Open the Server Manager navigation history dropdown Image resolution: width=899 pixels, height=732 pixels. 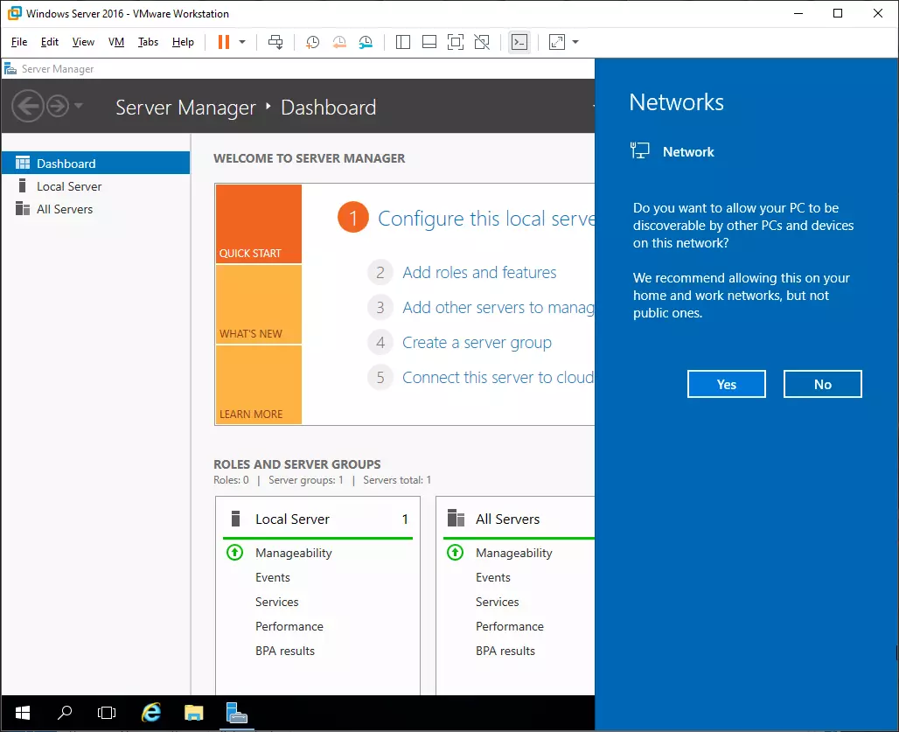click(x=79, y=106)
